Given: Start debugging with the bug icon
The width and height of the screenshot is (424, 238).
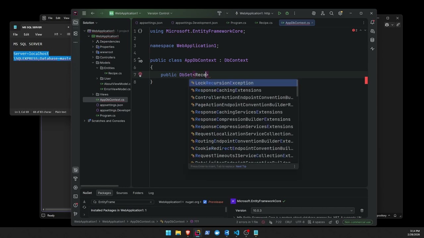Looking at the screenshot, I should [287, 13].
